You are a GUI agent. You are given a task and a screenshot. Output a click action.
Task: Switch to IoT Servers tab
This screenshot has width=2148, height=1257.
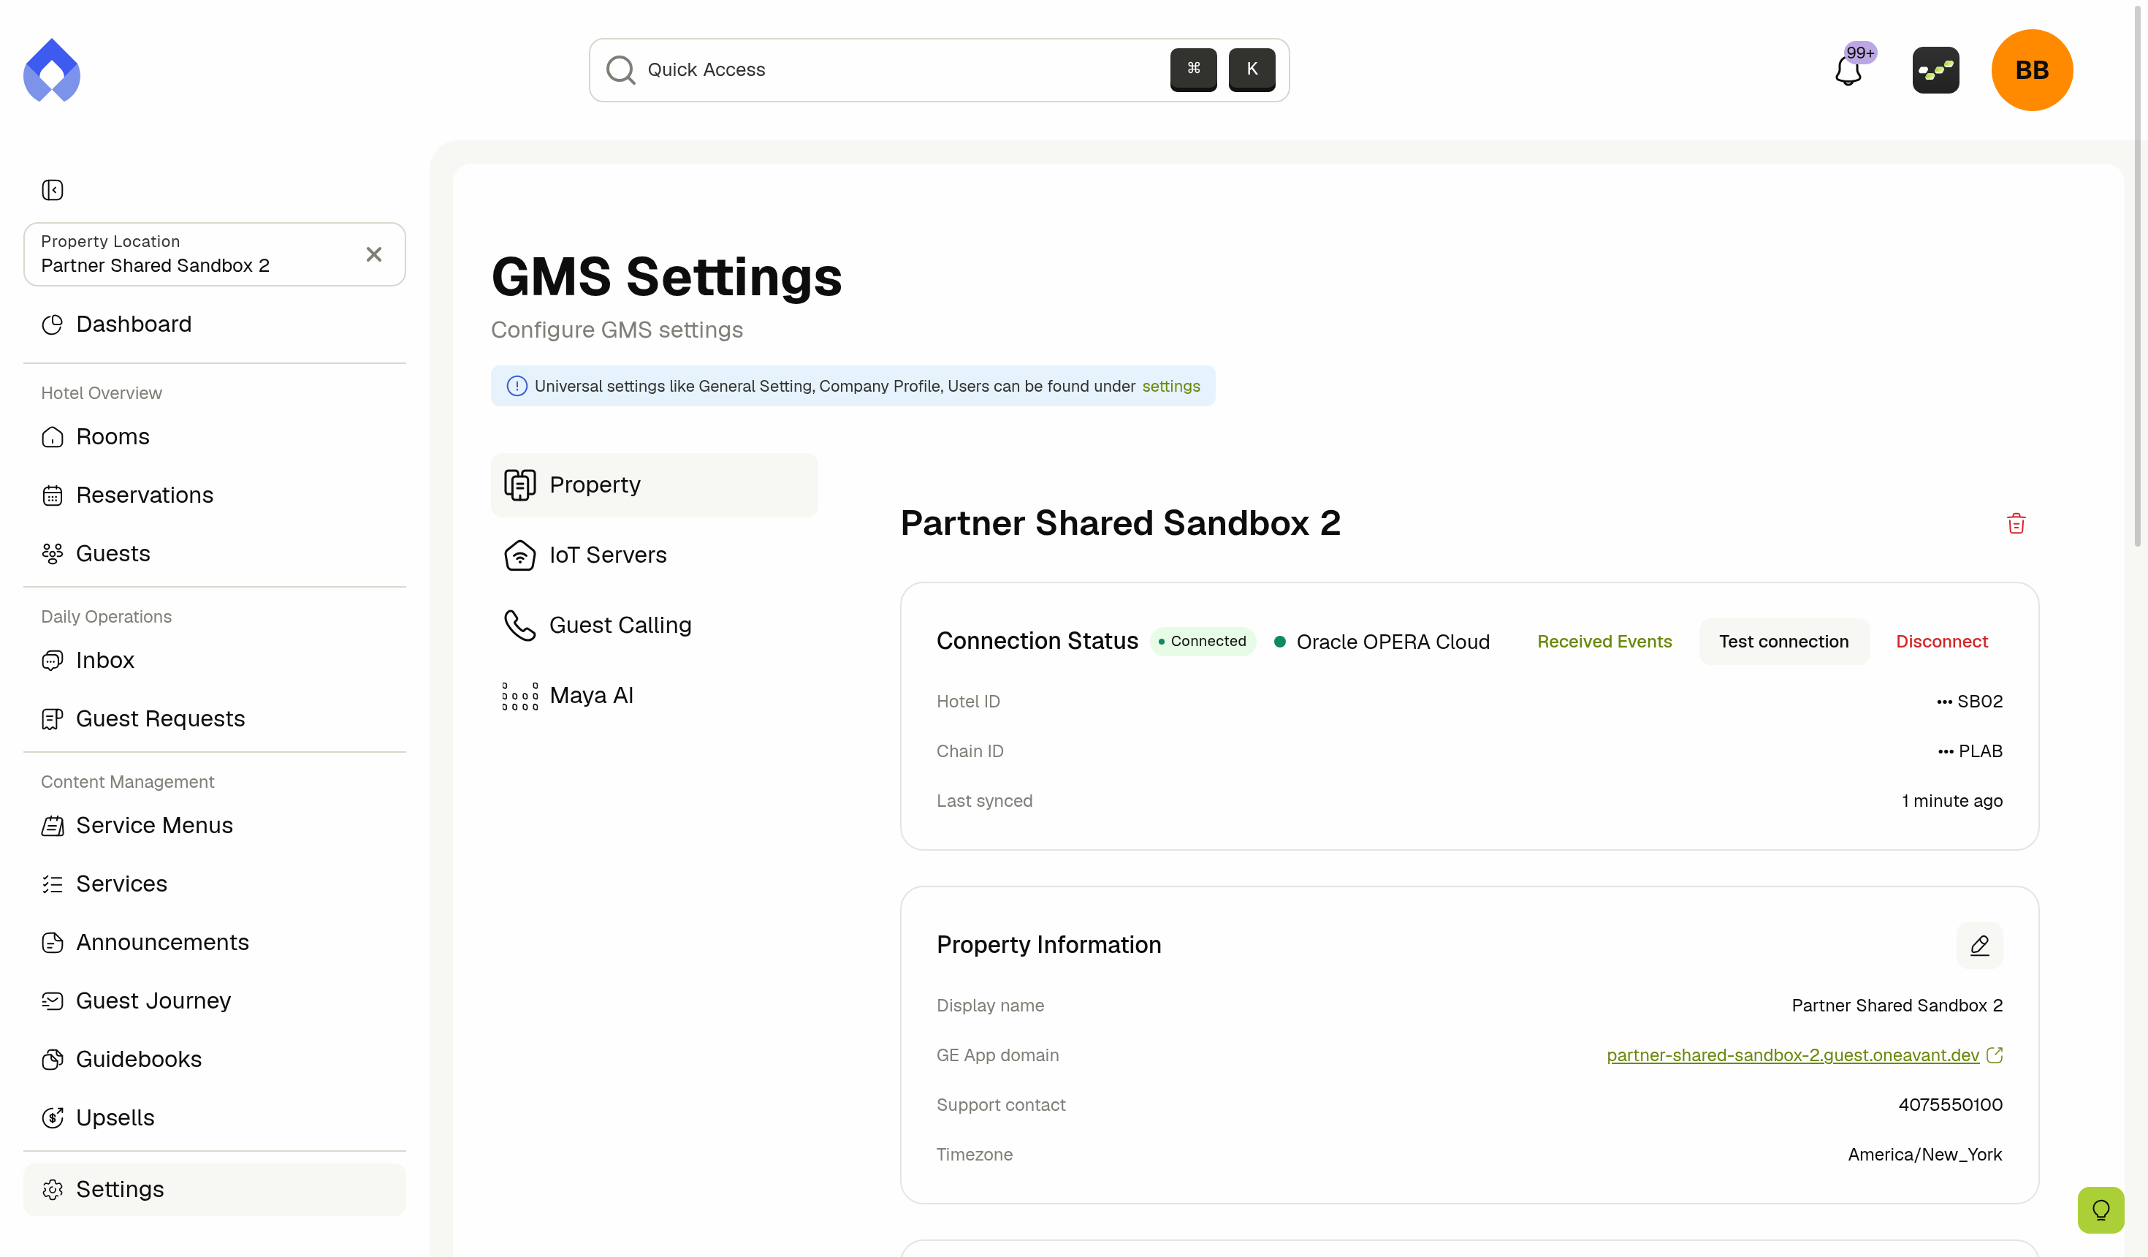click(654, 555)
